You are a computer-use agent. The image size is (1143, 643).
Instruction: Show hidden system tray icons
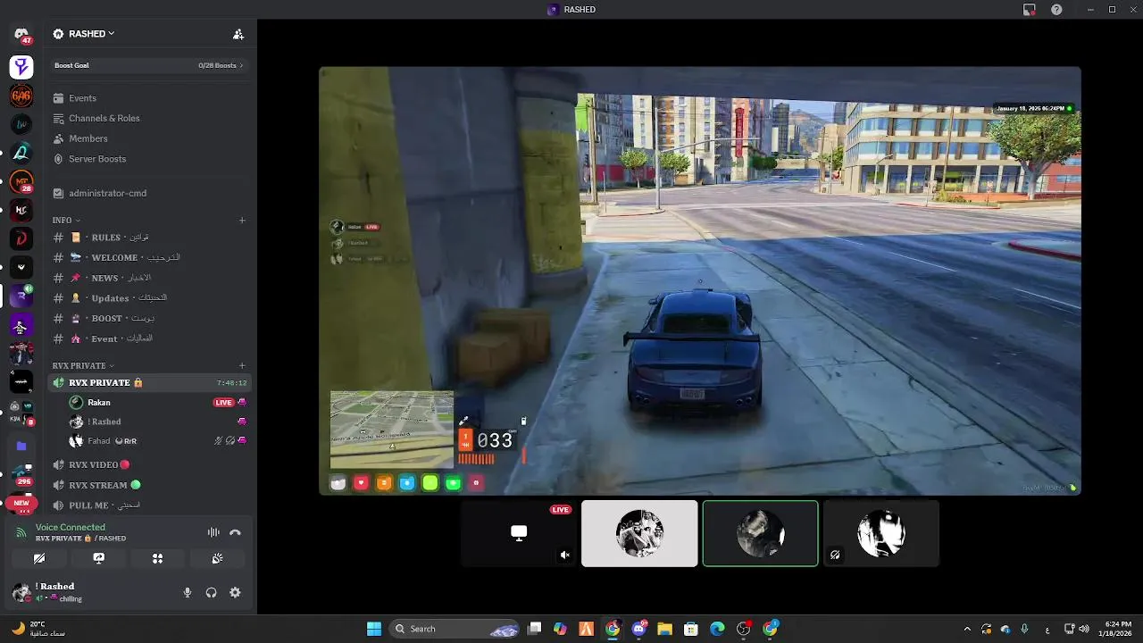point(967,629)
